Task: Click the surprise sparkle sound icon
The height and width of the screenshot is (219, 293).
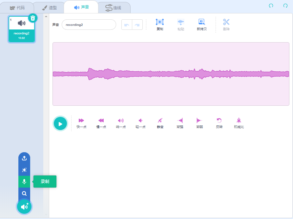Action: point(24,170)
